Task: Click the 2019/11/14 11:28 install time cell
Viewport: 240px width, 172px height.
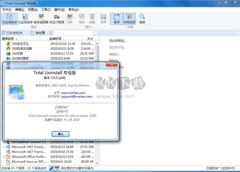Action: (63, 44)
